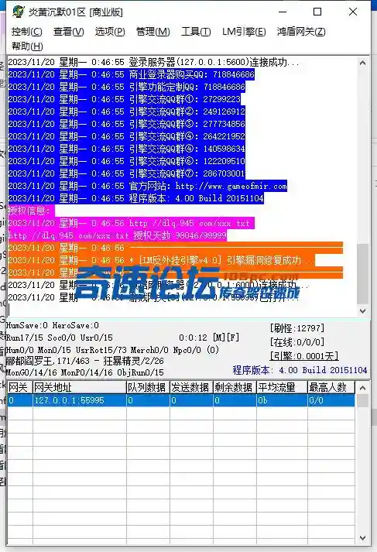The height and width of the screenshot is (552, 377).
Task: Open the LM引擎(E) menu
Action: [x=244, y=32]
